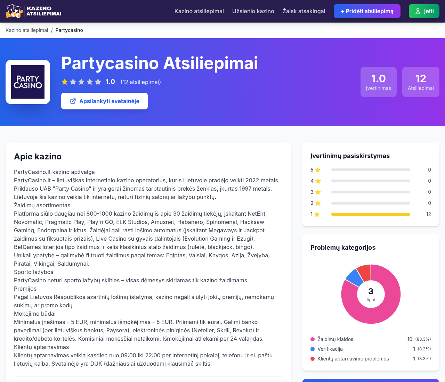Open the Žaisk atsakingai nav item

coord(304,11)
